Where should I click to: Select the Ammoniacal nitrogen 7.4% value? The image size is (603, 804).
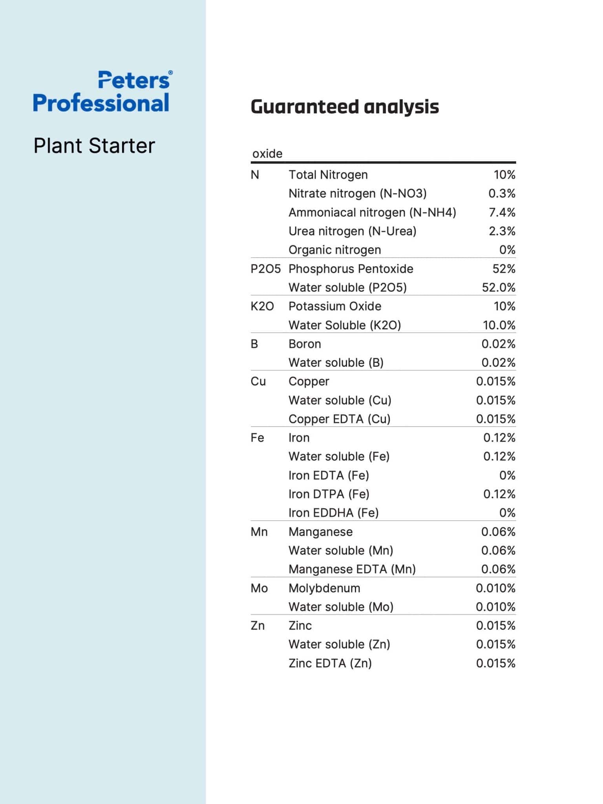tap(502, 212)
